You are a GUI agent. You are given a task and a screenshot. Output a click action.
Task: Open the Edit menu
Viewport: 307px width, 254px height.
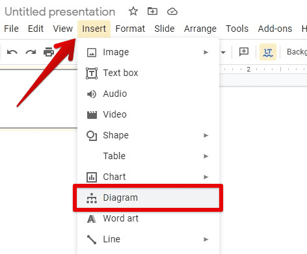tap(36, 29)
